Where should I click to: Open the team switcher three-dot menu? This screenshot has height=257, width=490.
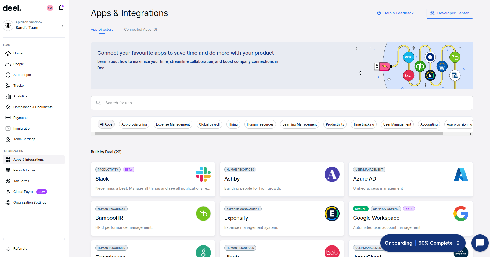point(62,25)
